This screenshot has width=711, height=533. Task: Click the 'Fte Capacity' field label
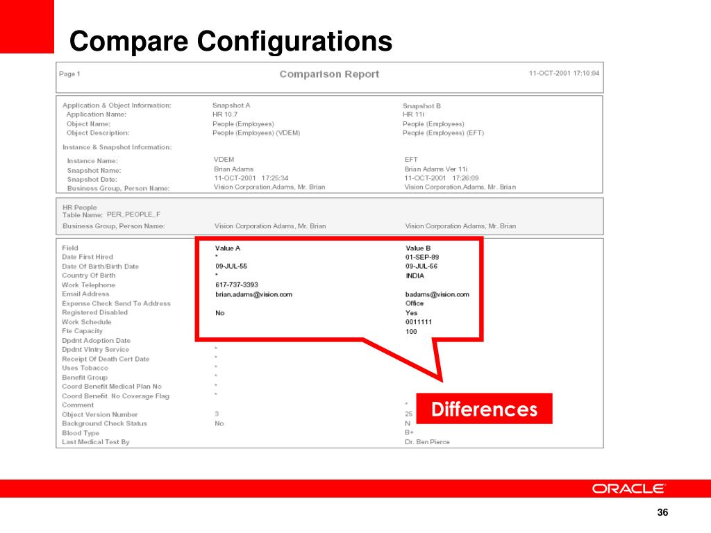coord(83,331)
